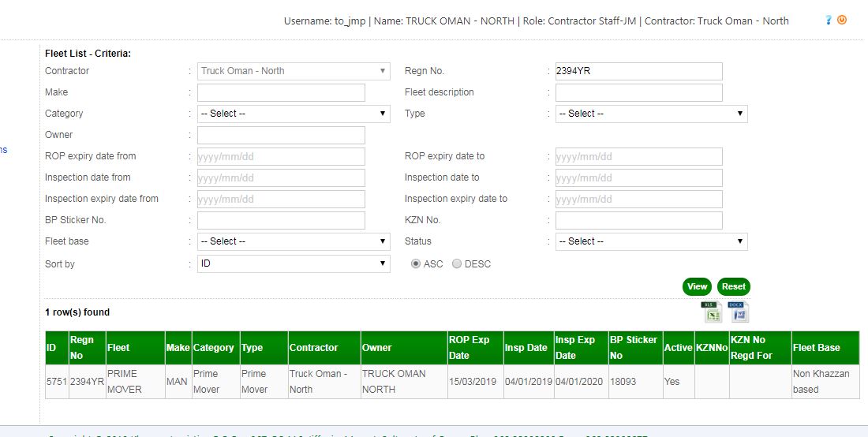The image size is (868, 437).
Task: Open the Contractor dropdown showing Truck Oman - North
Action: click(294, 71)
